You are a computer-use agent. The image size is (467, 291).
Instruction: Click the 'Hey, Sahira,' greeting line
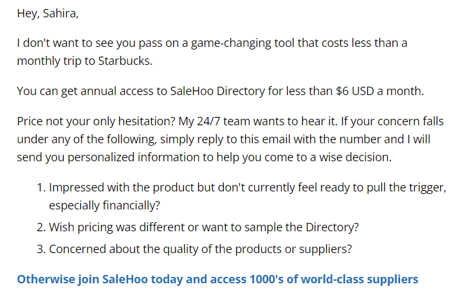click(x=48, y=13)
